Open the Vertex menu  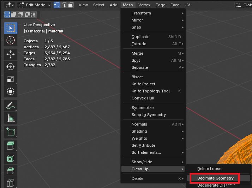click(144, 5)
